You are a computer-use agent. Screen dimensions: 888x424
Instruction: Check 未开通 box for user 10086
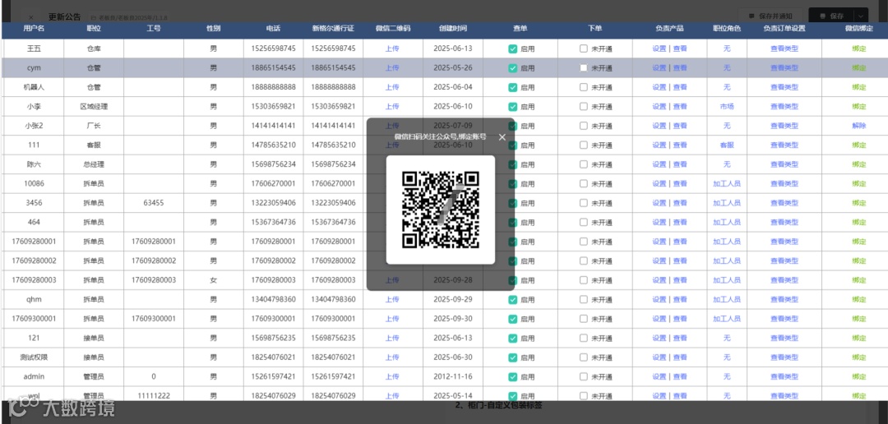pos(583,183)
